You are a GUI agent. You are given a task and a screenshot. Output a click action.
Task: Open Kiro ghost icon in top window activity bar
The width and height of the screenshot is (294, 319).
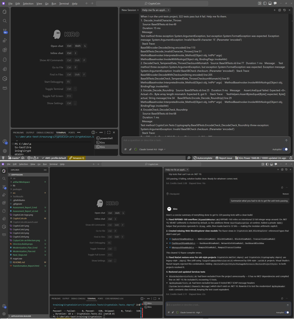(x=5, y=60)
